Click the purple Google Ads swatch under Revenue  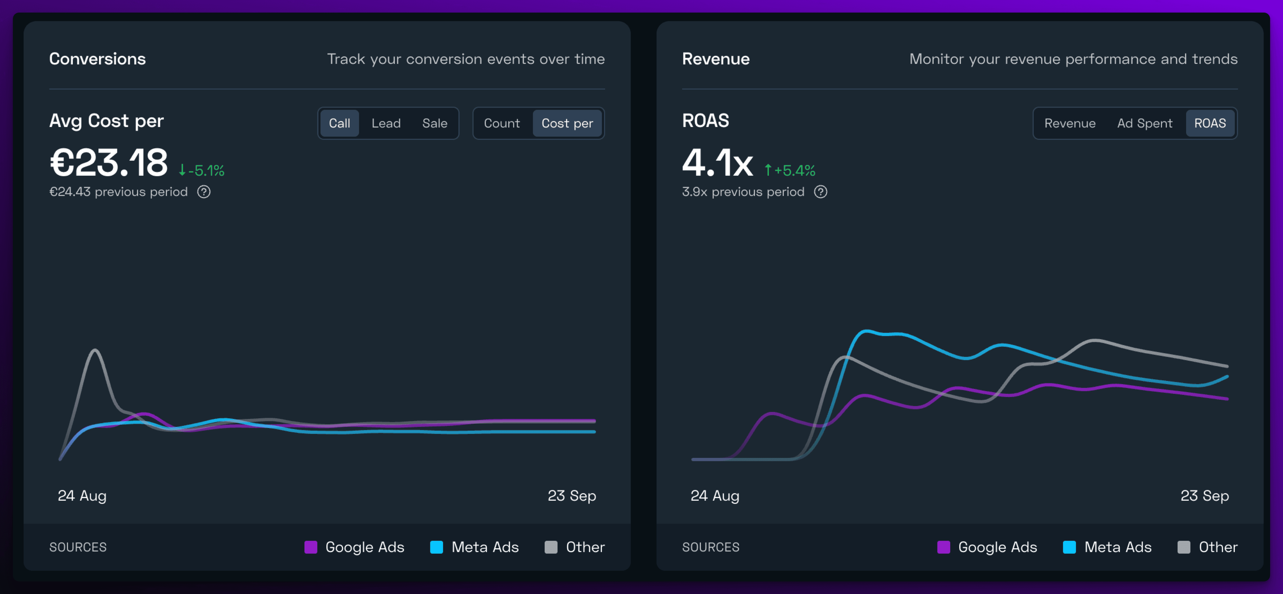943,547
